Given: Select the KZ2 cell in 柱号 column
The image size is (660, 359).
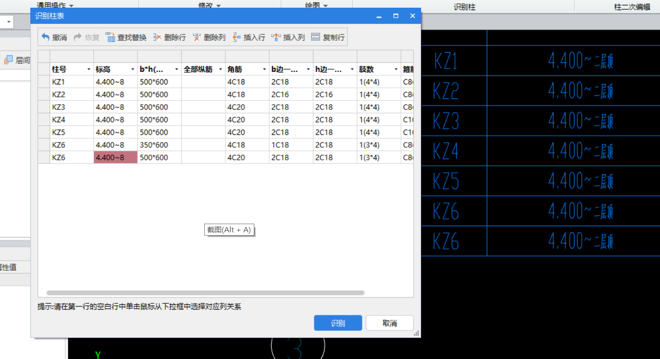Looking at the screenshot, I should (x=72, y=95).
